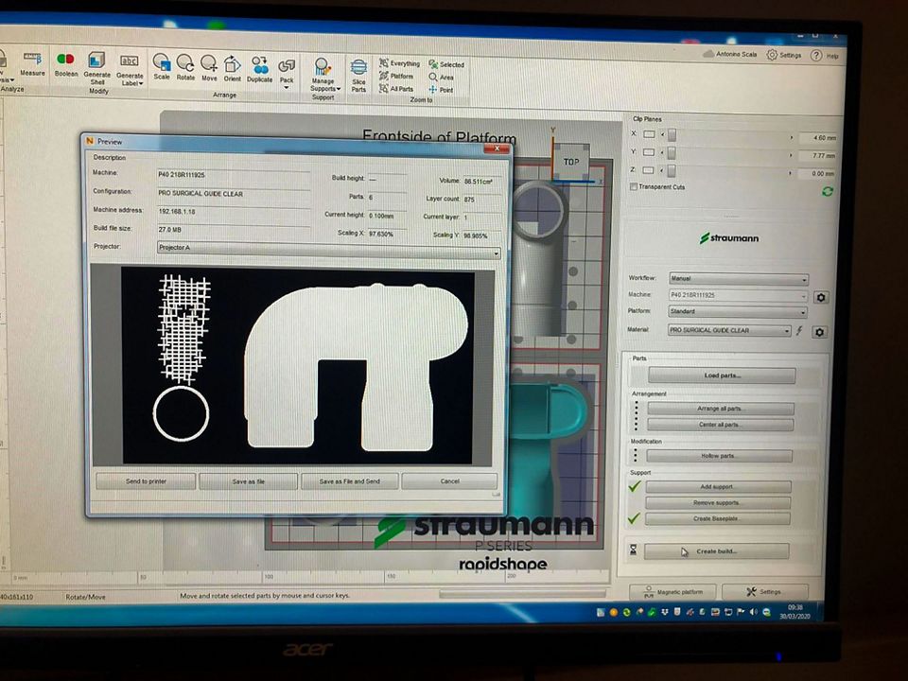Click the Z clip plane value field

[x=817, y=174]
